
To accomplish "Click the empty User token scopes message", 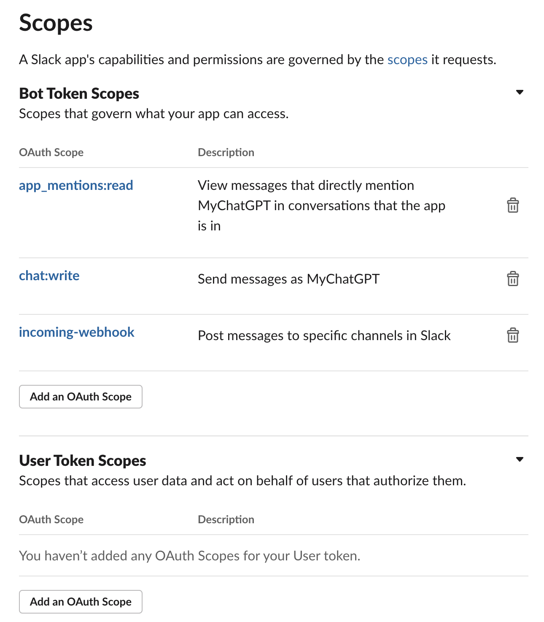I will (x=190, y=556).
